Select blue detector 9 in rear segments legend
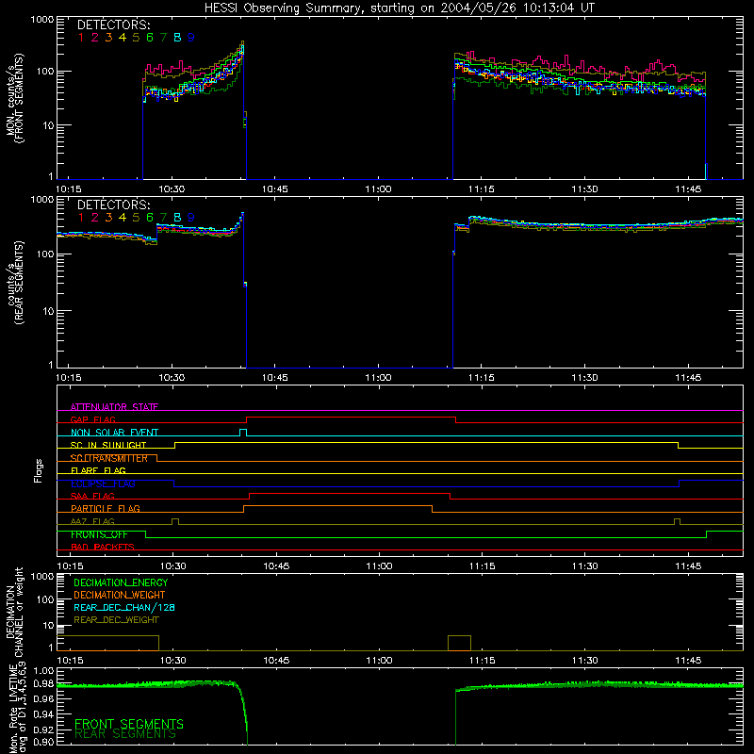The image size is (754, 754). coord(191,218)
